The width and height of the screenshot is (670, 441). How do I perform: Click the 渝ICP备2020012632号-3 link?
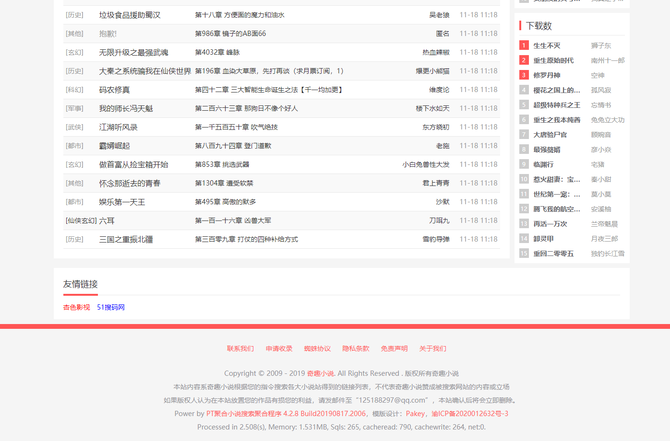click(469, 414)
